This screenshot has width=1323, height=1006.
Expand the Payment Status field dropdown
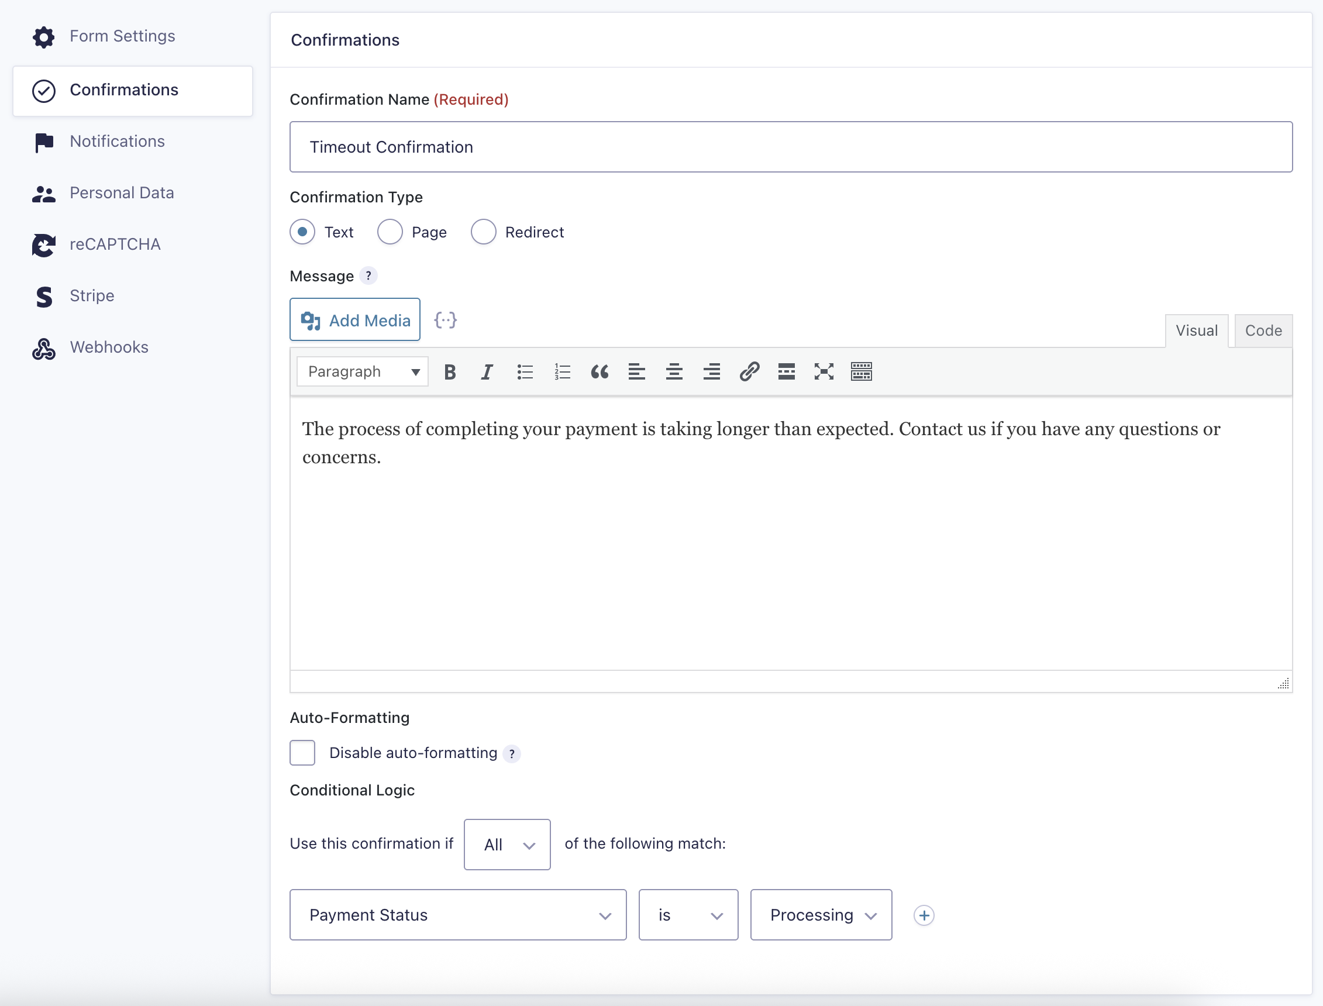[458, 915]
